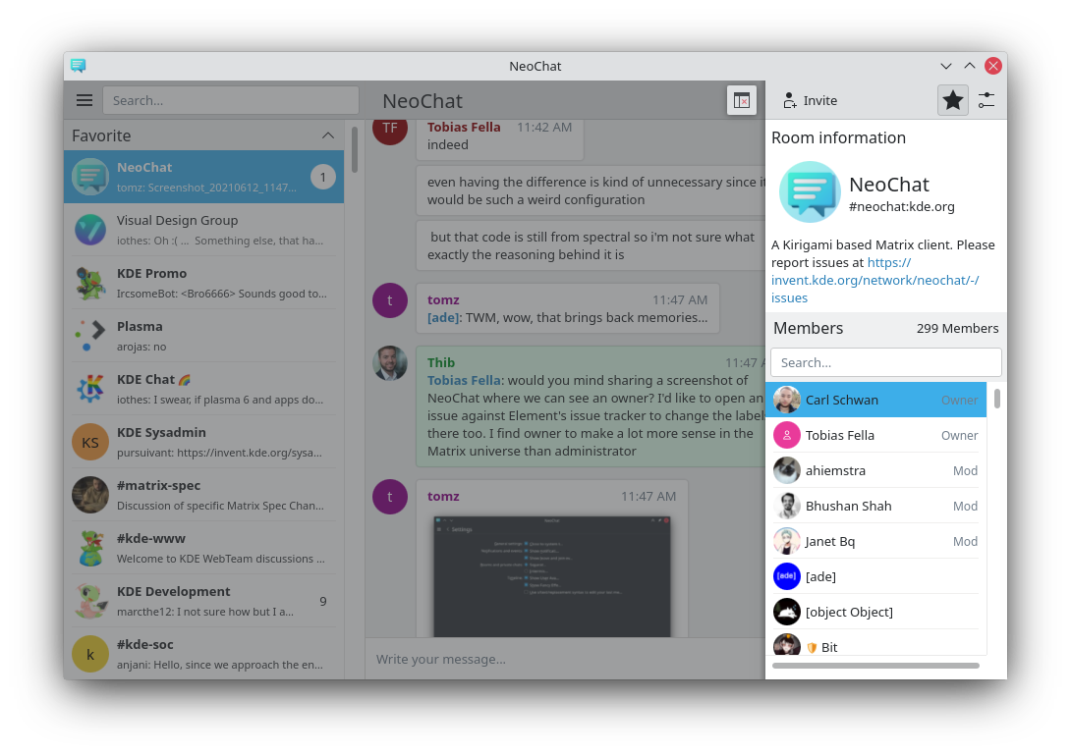This screenshot has height=755, width=1071.
Task: Click the #neochat:kde.org room alias
Action: coord(902,207)
